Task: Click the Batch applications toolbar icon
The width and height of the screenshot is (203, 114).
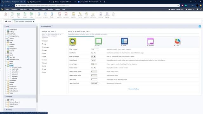Action: 66,15
